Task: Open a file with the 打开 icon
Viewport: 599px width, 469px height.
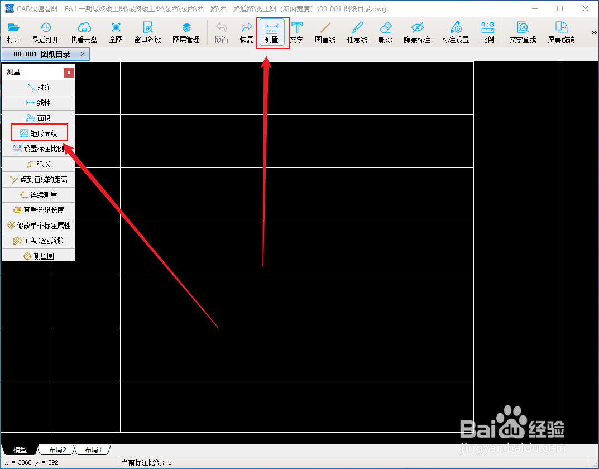Action: 14,32
